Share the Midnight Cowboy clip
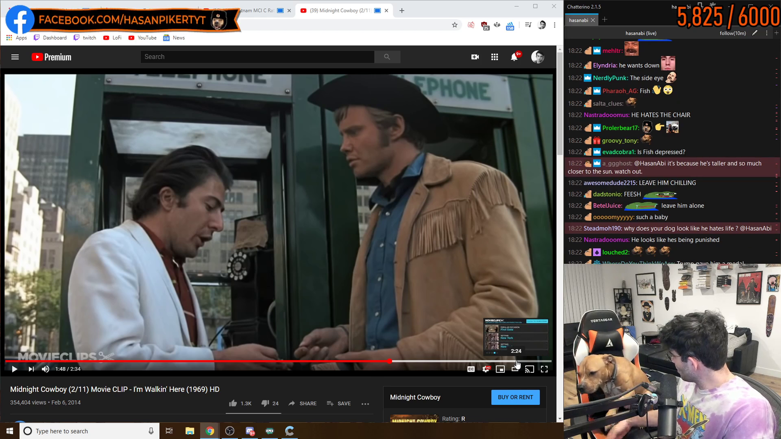781x439 pixels. point(303,403)
